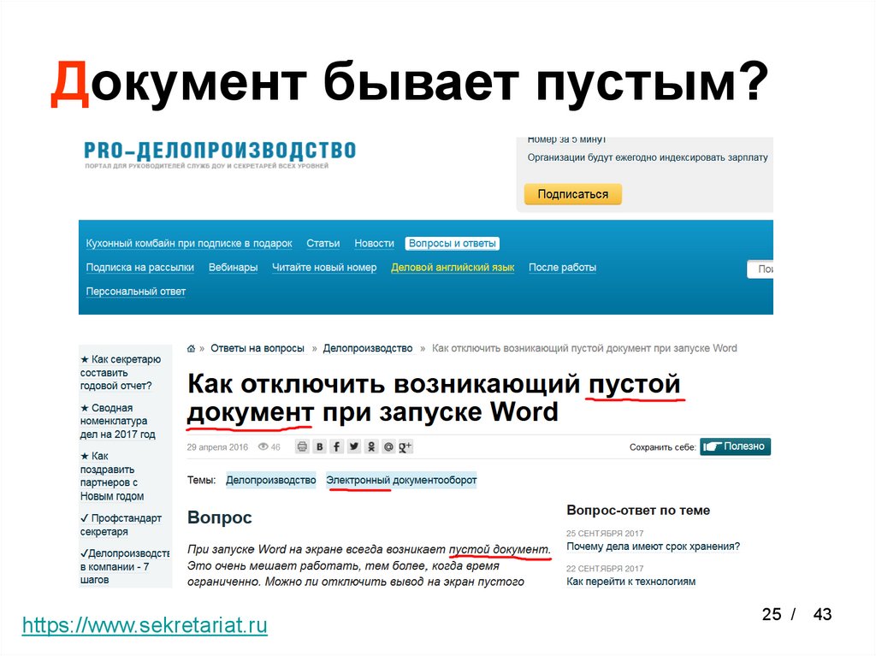Open sidebar link Как секретарю составить годовой отчет
Image resolution: width=876 pixels, height=656 pixels.
pyautogui.click(x=121, y=373)
